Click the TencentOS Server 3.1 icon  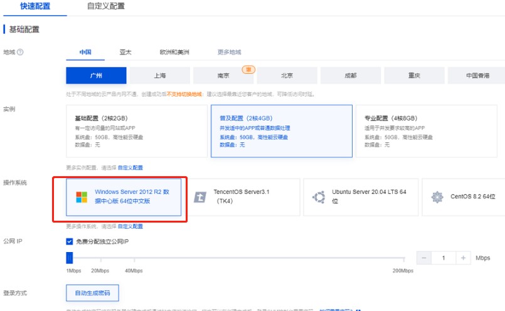pos(200,198)
